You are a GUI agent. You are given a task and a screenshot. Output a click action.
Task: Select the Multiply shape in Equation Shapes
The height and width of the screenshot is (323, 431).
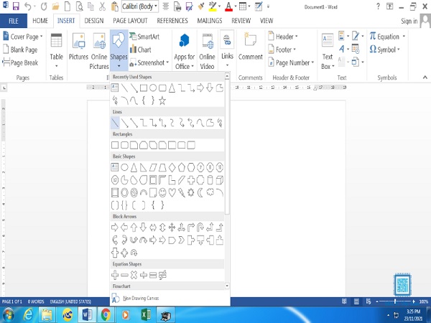coord(134,275)
